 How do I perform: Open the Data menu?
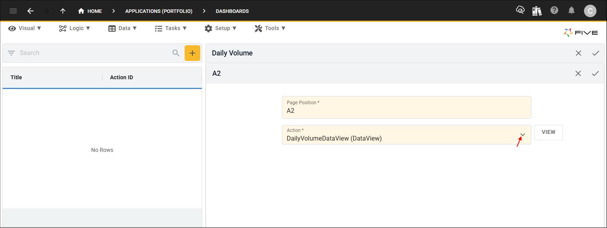click(123, 28)
